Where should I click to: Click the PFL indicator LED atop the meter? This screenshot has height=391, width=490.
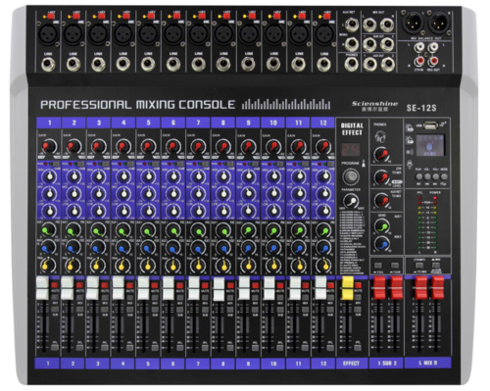[x=419, y=198]
